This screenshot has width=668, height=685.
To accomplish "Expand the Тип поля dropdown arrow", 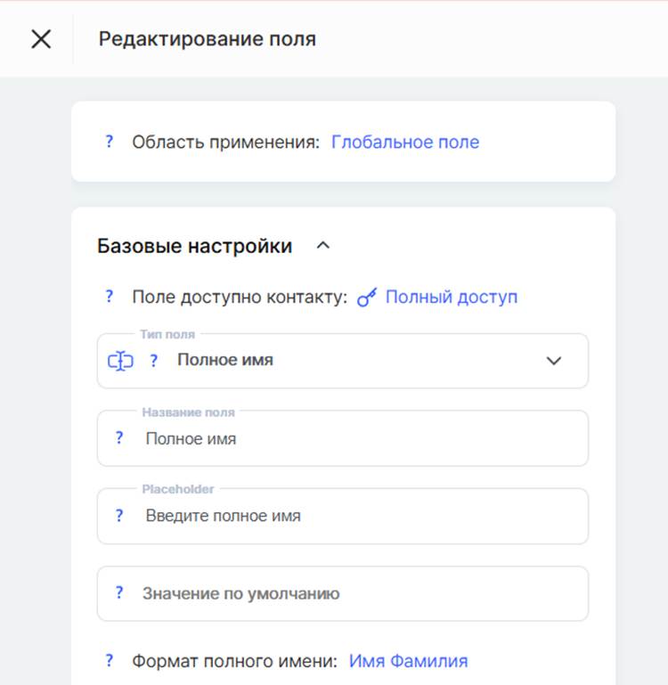I will [553, 361].
